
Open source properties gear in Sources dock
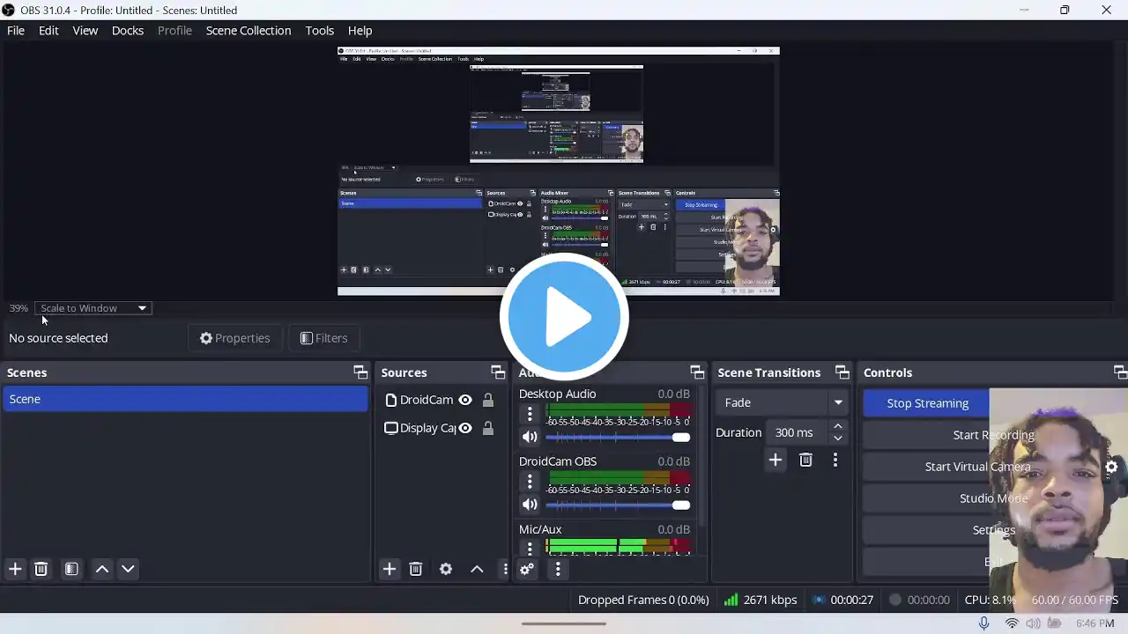coord(446,569)
